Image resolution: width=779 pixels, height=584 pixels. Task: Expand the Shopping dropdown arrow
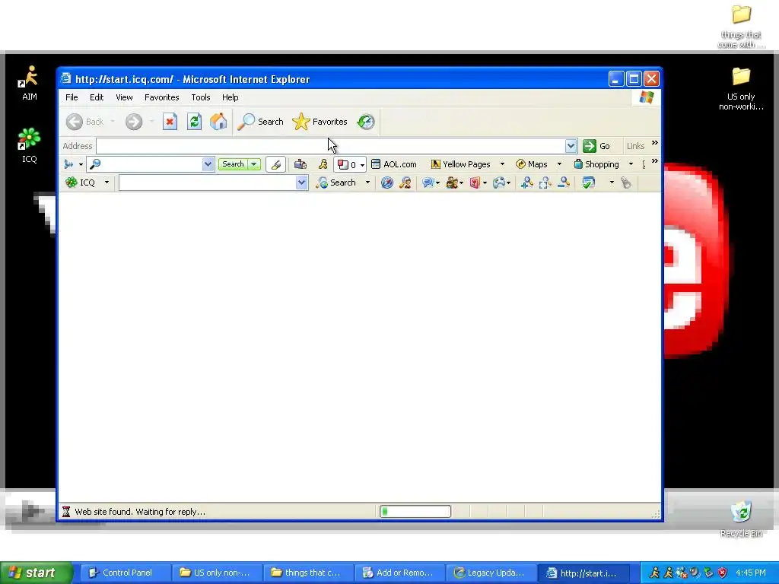click(x=631, y=164)
